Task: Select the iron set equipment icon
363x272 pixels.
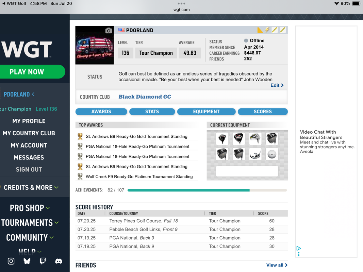Action: 255,138
